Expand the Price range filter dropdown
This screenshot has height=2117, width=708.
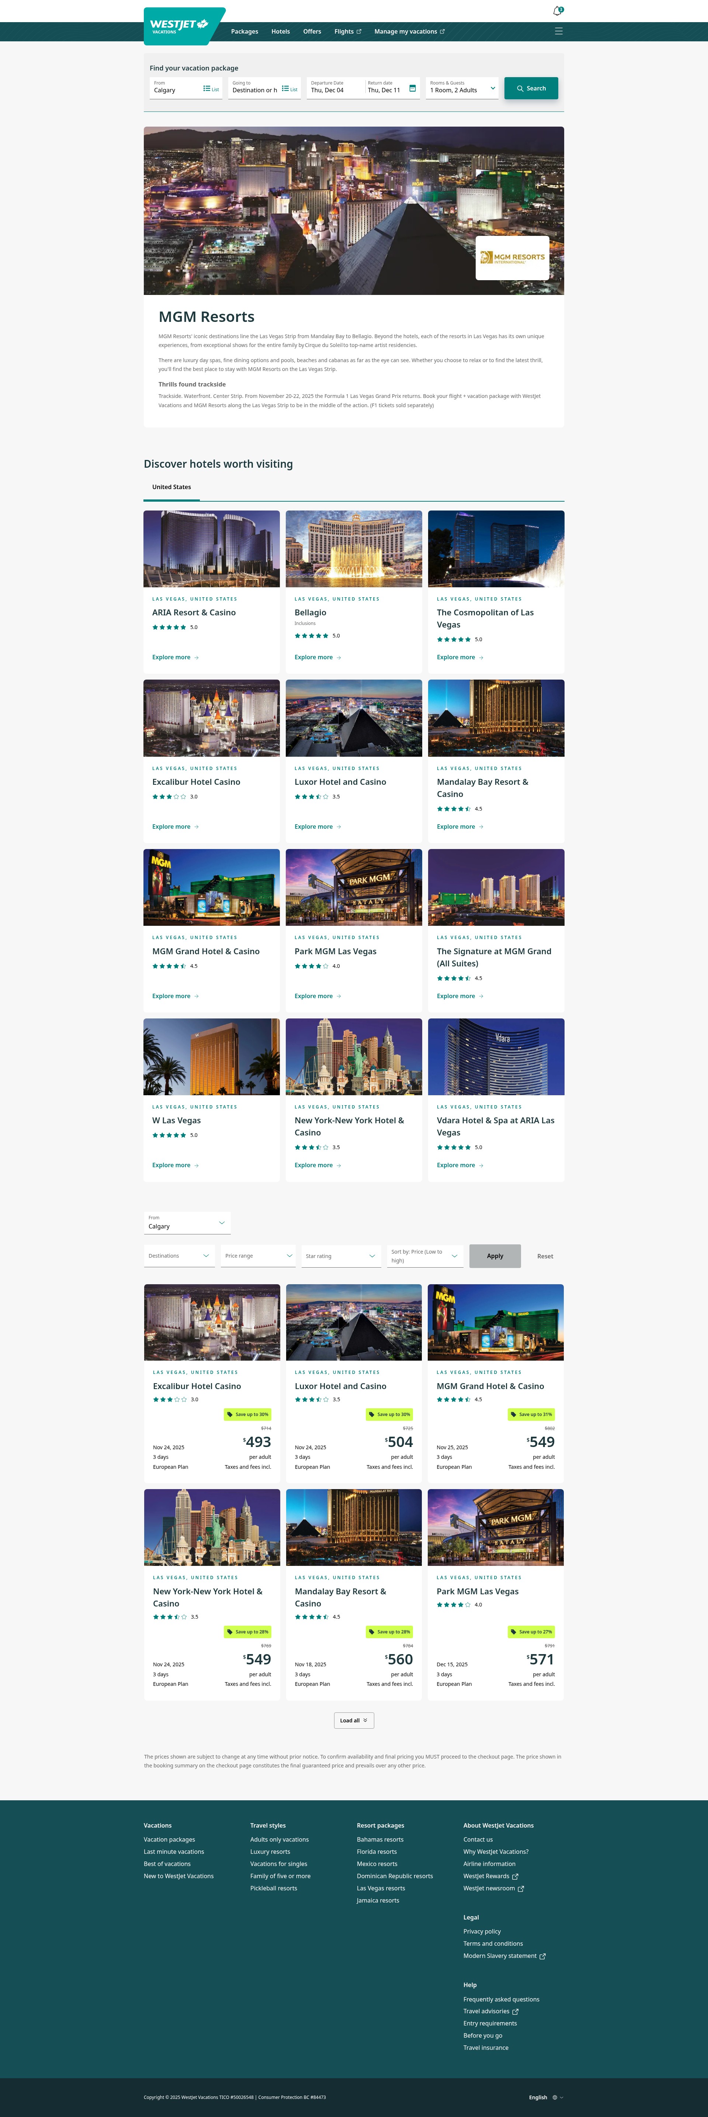pyautogui.click(x=258, y=1256)
